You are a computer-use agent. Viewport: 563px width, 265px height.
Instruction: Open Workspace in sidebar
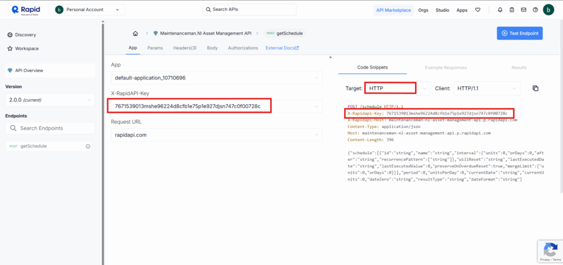(23, 48)
